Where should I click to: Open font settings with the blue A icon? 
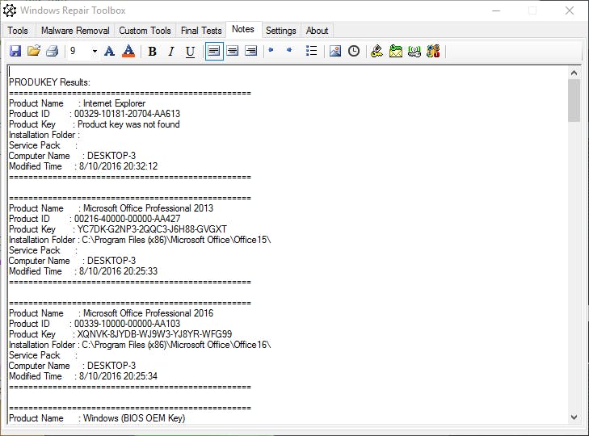(109, 51)
